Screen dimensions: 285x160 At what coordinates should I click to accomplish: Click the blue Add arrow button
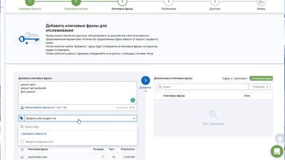[146, 80]
